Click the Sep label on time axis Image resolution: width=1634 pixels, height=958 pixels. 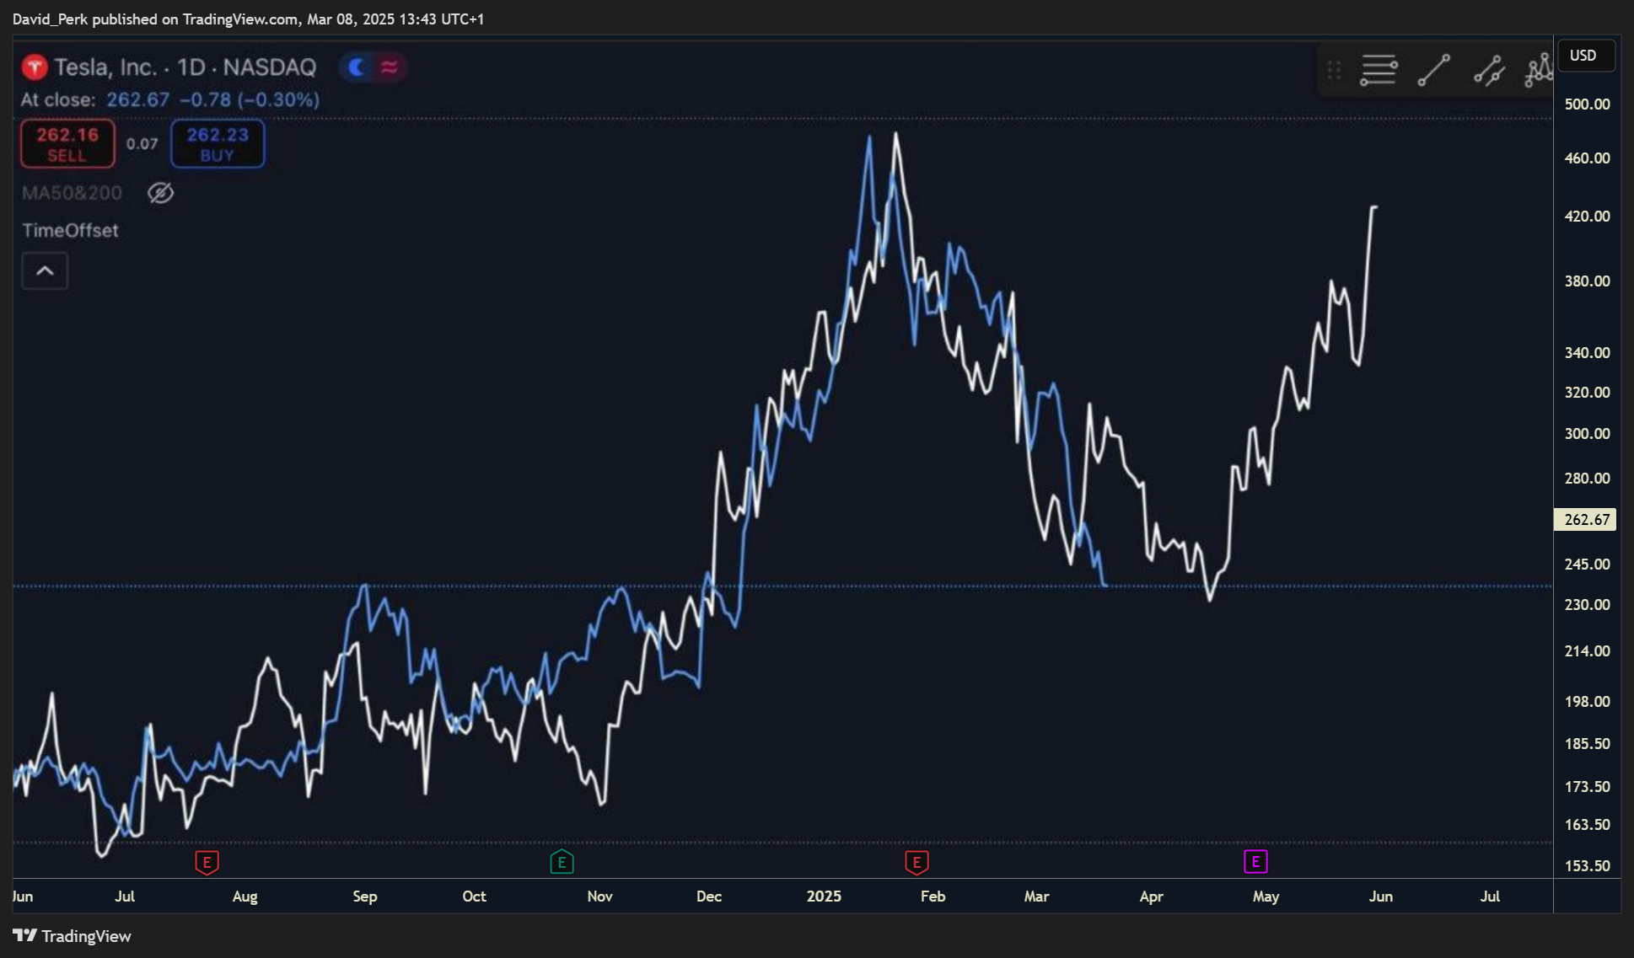tap(364, 896)
